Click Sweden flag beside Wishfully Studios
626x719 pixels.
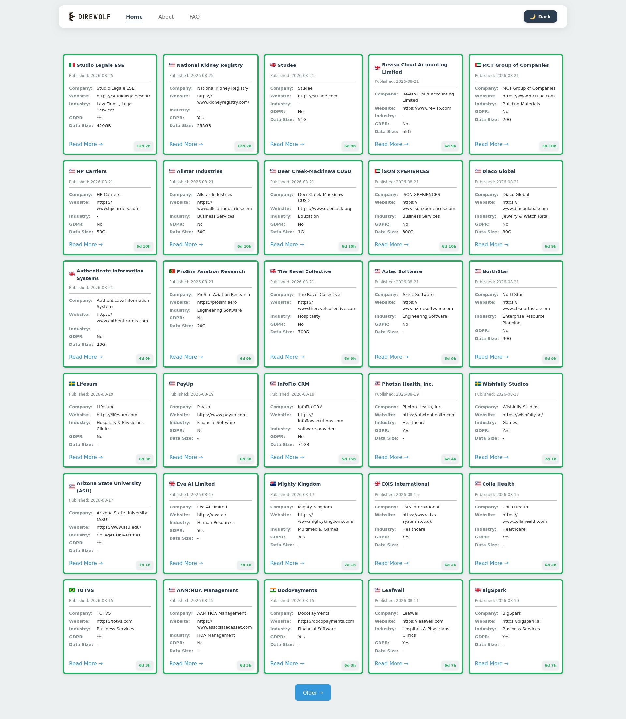478,384
